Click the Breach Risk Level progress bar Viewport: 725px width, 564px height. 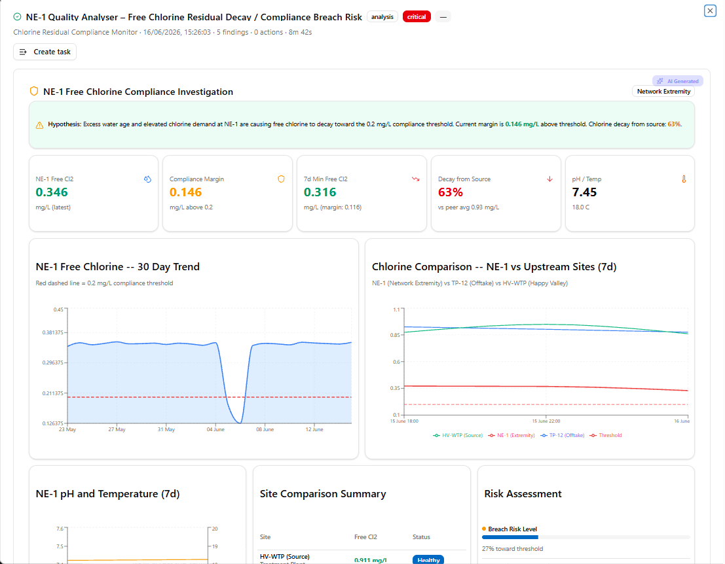point(586,537)
